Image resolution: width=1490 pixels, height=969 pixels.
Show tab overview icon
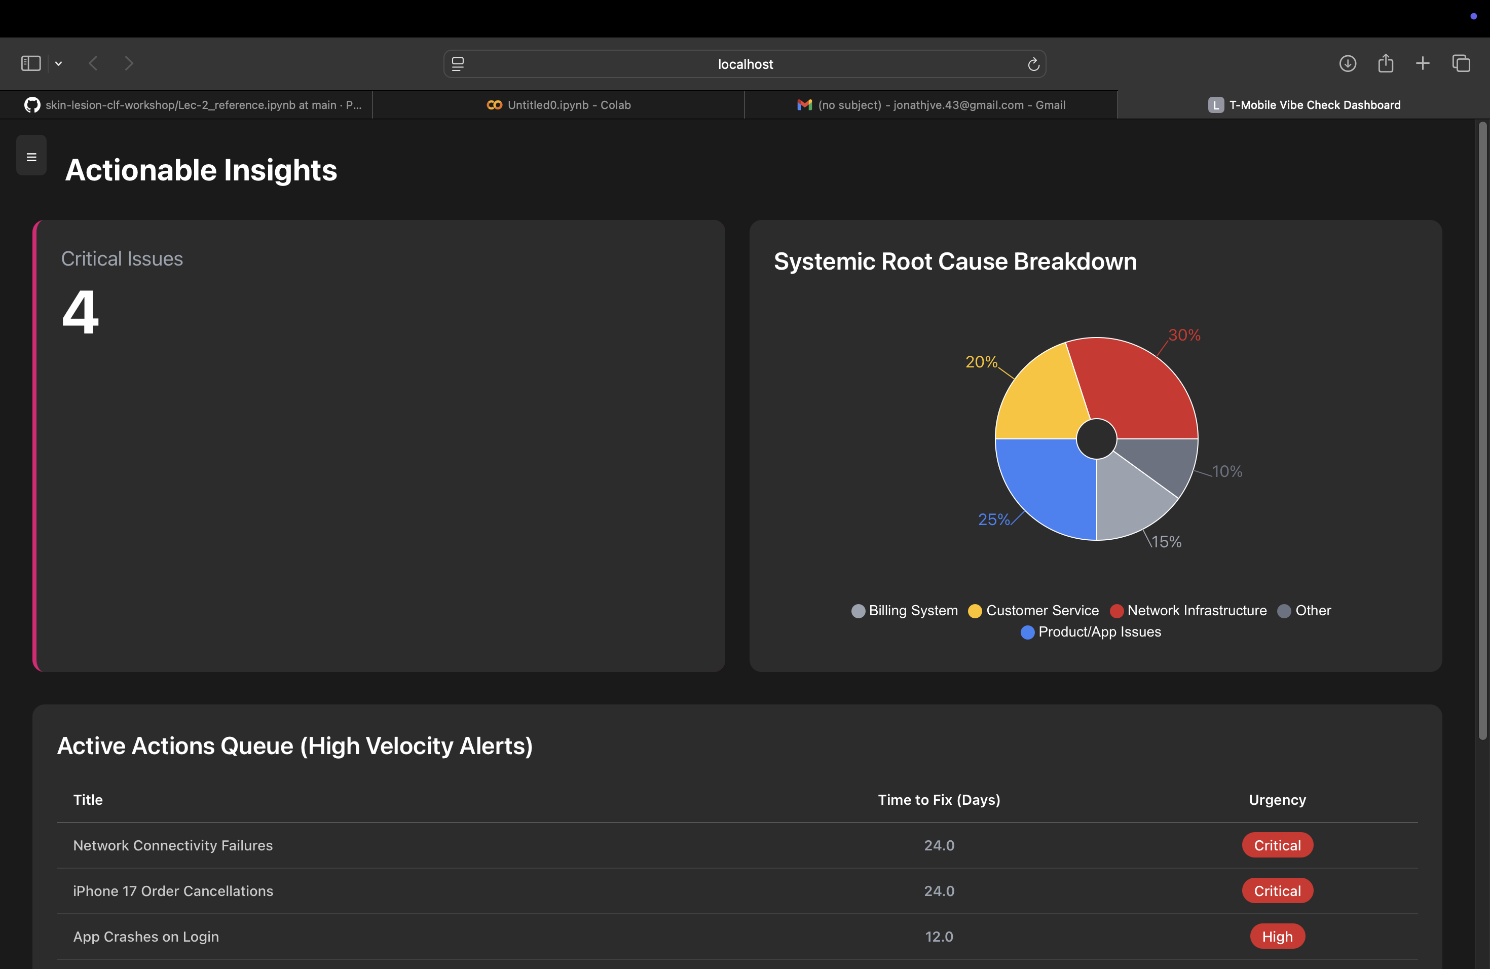point(1461,63)
